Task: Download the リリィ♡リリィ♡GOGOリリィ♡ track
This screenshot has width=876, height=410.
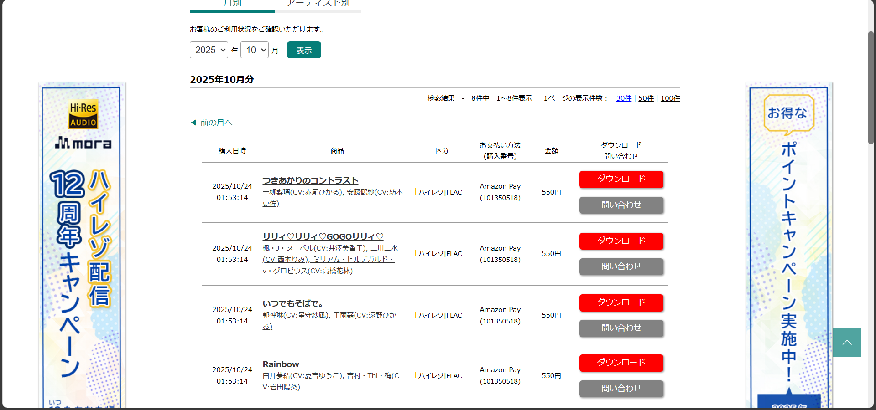Action: point(621,241)
